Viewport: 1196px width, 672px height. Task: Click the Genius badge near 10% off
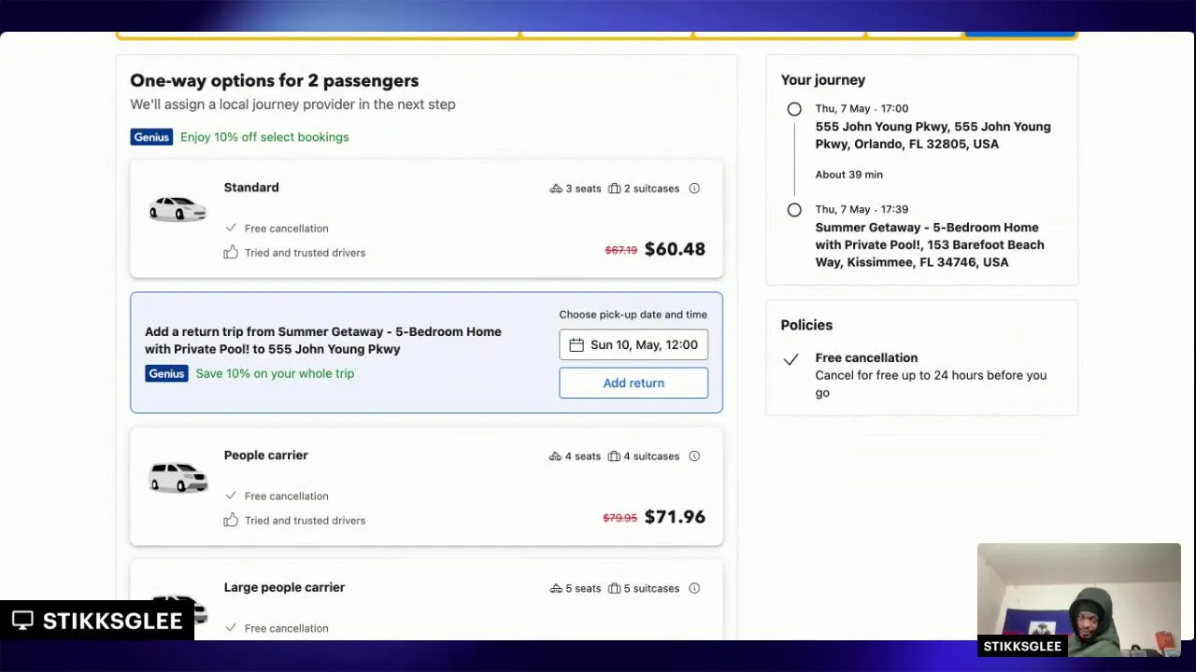click(x=151, y=137)
